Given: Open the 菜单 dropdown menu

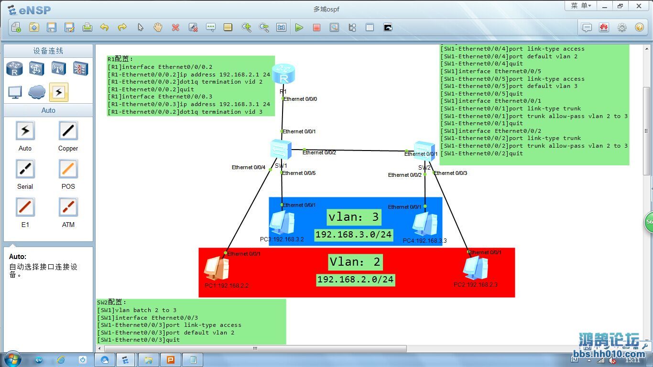Looking at the screenshot, I should click(581, 6).
